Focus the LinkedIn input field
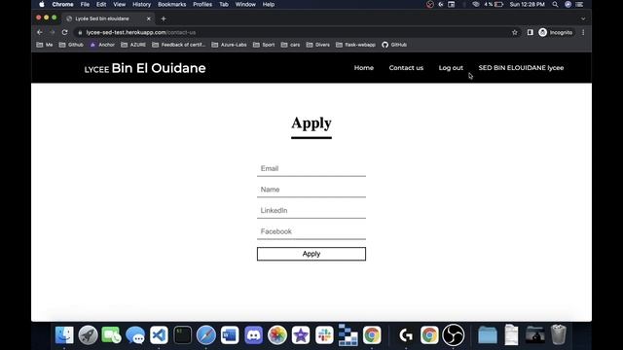 pos(311,211)
